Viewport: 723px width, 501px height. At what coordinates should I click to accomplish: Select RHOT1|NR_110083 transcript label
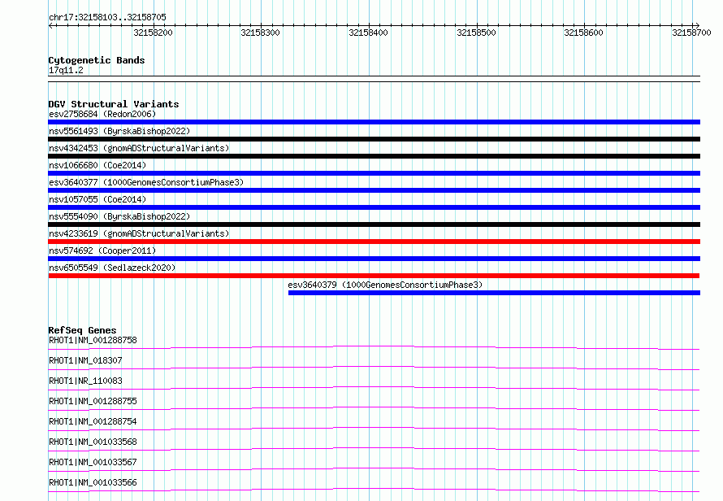pos(85,381)
